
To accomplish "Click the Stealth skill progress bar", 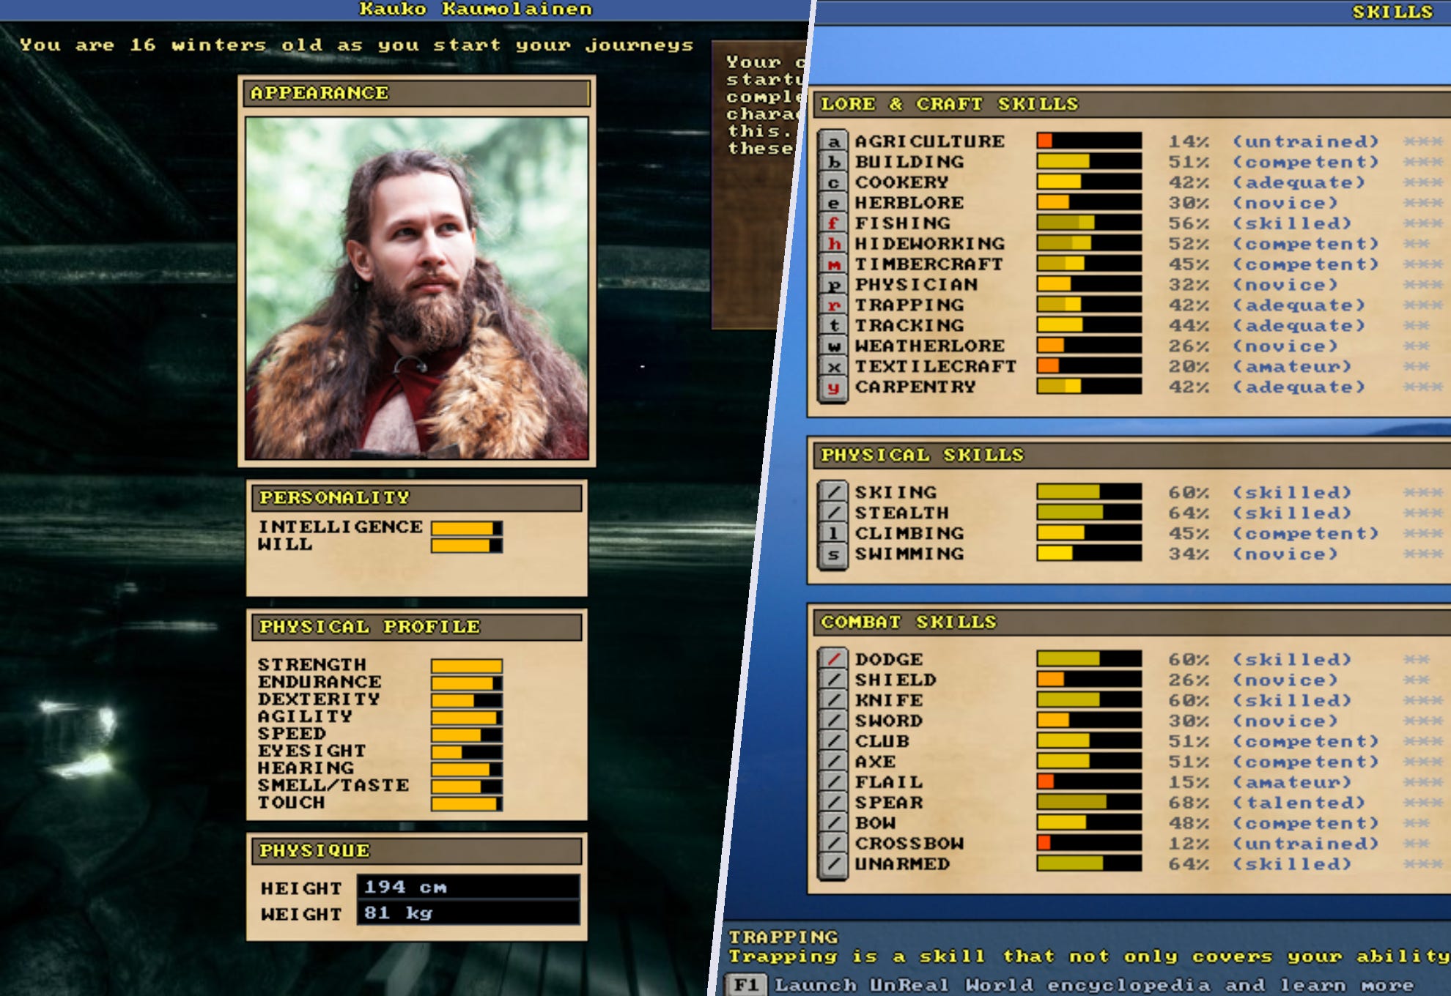I will pyautogui.click(x=1089, y=513).
